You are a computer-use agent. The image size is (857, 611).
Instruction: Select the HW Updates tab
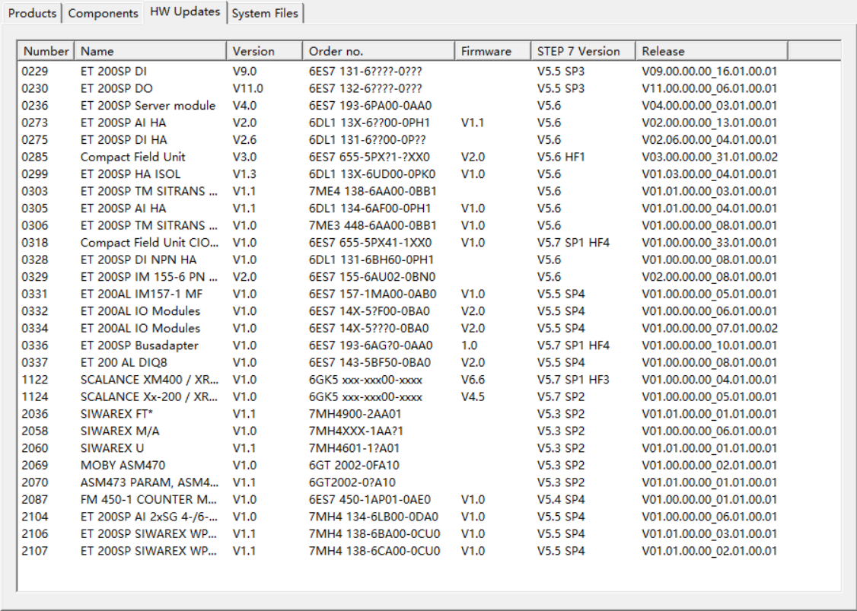(x=185, y=11)
